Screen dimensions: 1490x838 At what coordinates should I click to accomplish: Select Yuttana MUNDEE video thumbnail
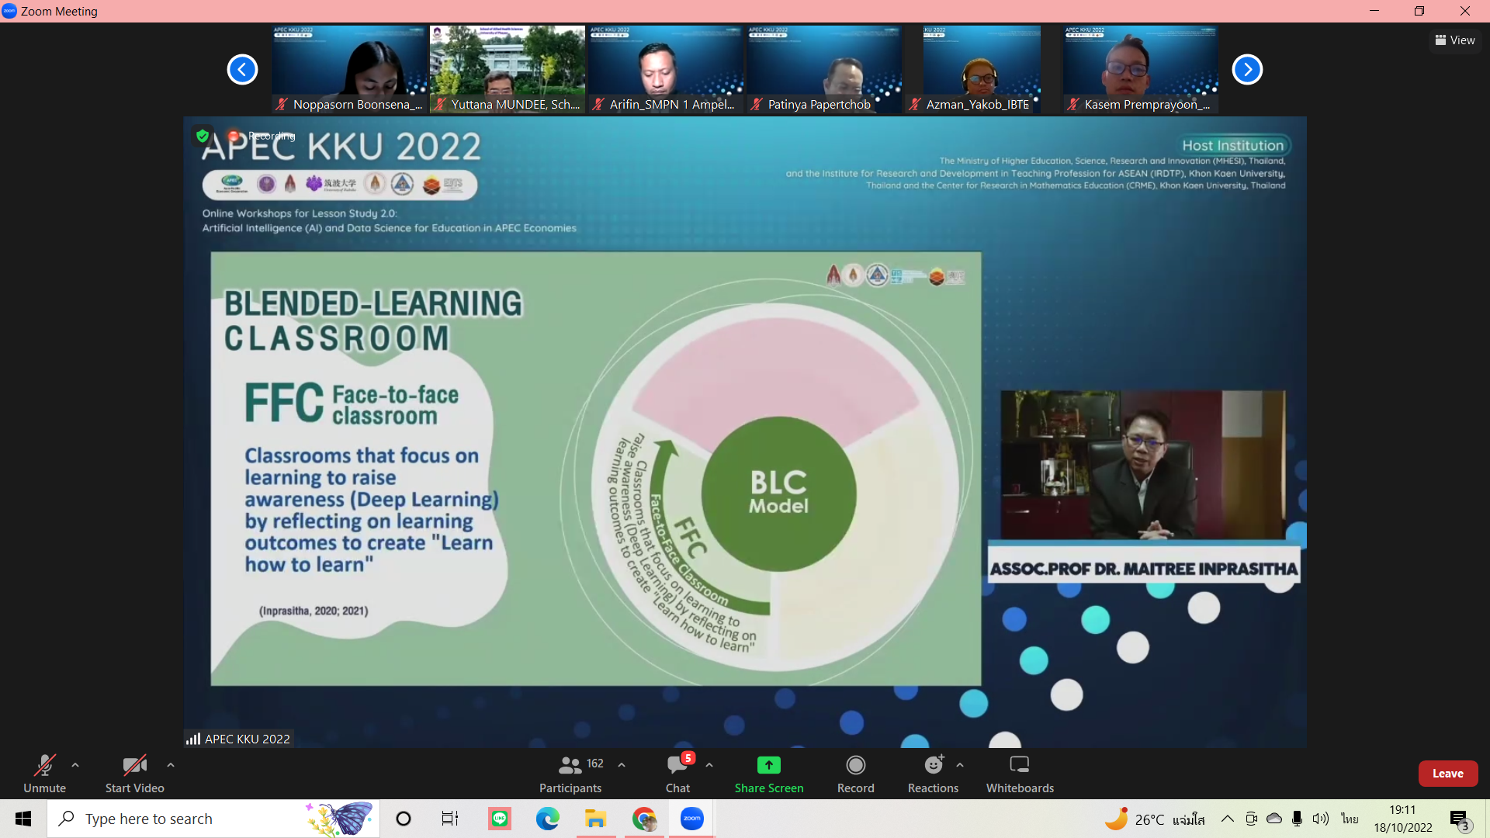pyautogui.click(x=508, y=68)
